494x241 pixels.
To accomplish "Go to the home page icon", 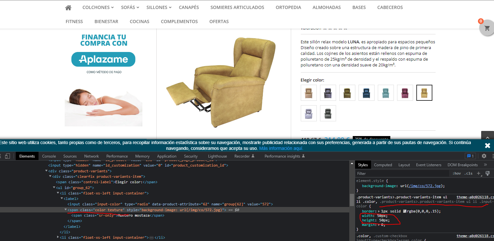I will point(68,7).
